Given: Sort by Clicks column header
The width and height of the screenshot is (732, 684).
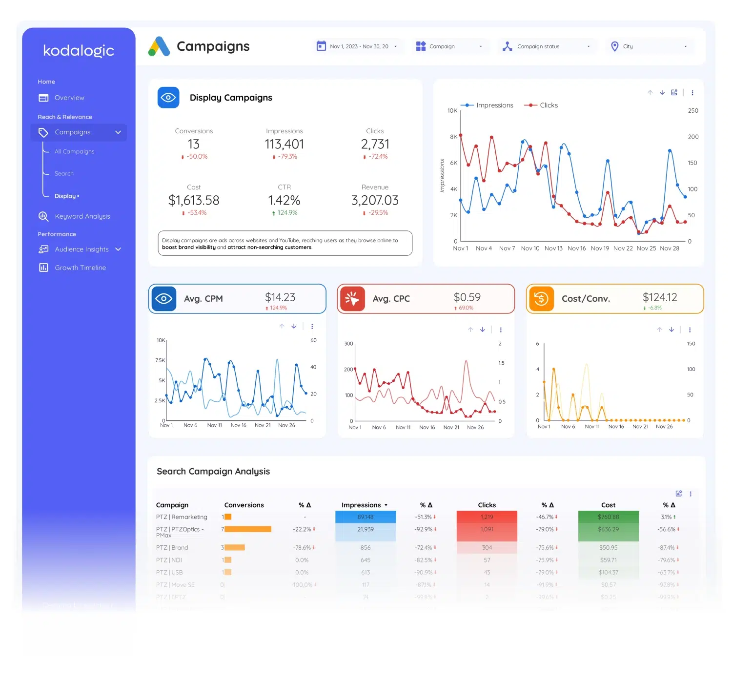Looking at the screenshot, I should (487, 505).
